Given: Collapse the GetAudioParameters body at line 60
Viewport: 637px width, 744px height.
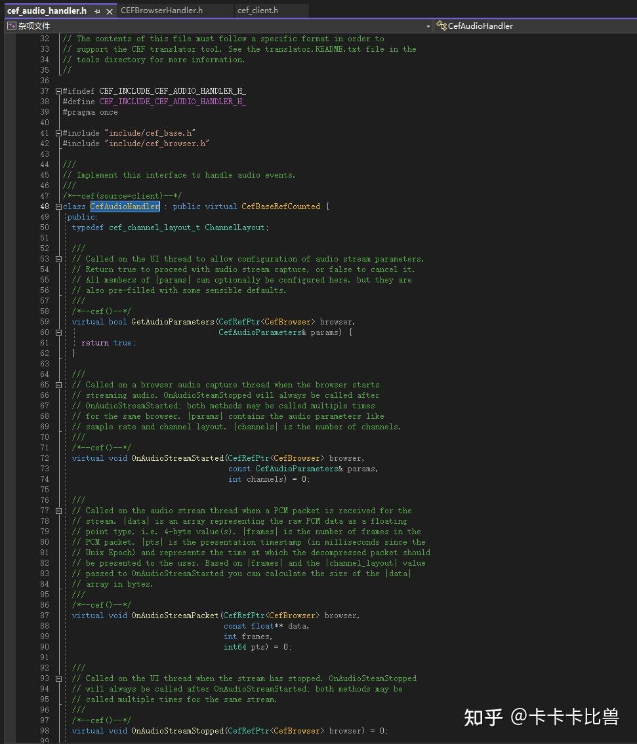Looking at the screenshot, I should (58, 332).
